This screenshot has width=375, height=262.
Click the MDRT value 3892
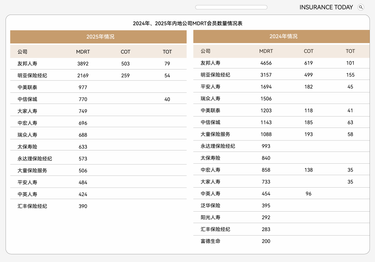coord(83,64)
